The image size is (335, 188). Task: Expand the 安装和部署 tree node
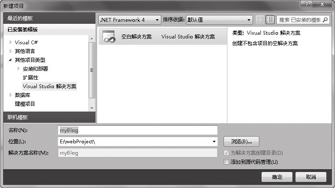pos(18,69)
